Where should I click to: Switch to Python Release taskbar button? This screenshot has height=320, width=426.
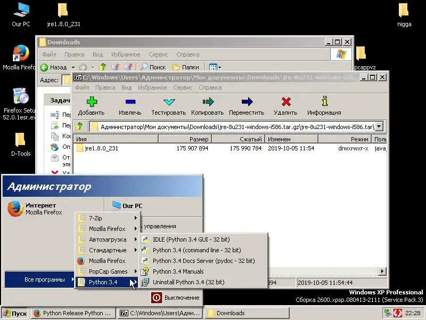(x=73, y=313)
